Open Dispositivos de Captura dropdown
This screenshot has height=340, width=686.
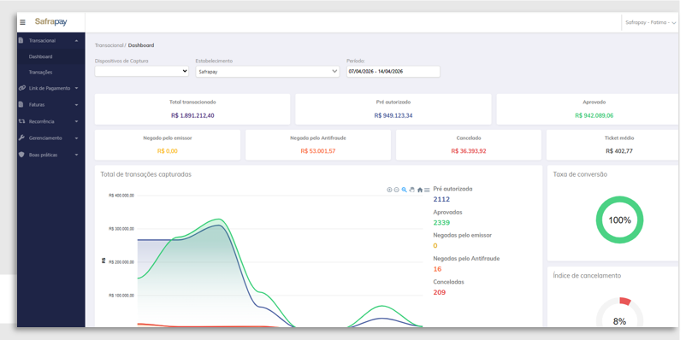142,72
